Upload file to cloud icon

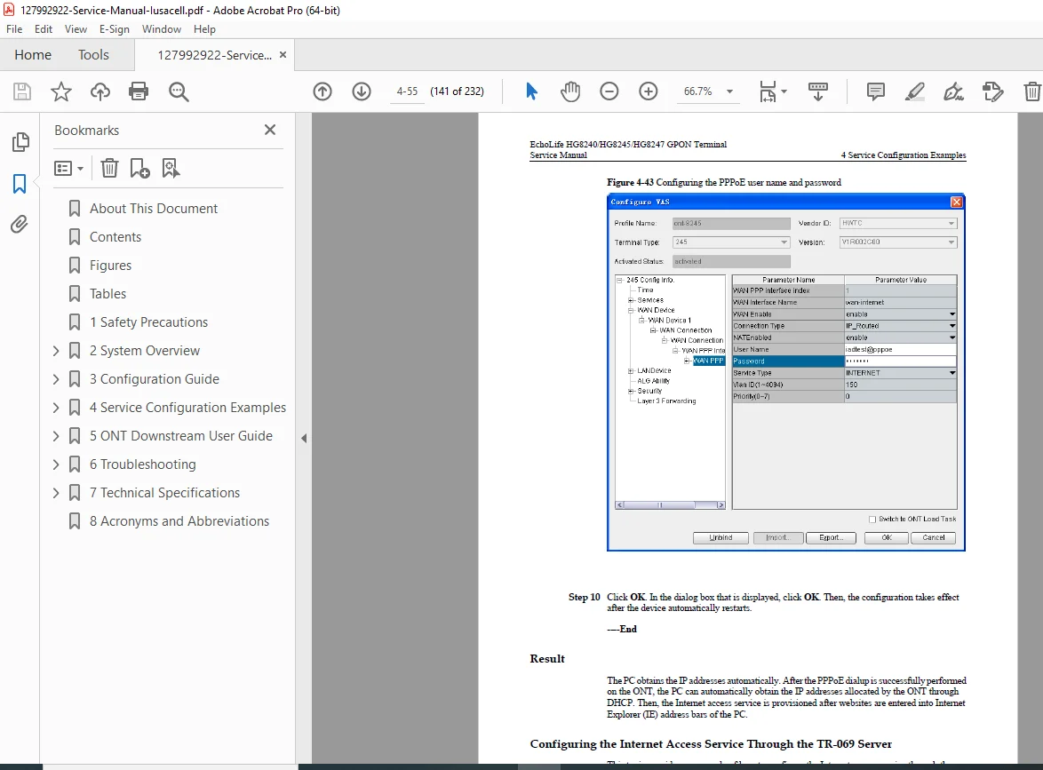pyautogui.click(x=100, y=91)
